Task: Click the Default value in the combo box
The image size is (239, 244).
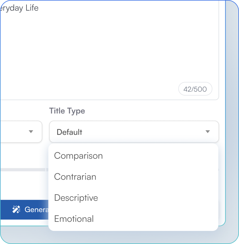Action: click(x=69, y=132)
